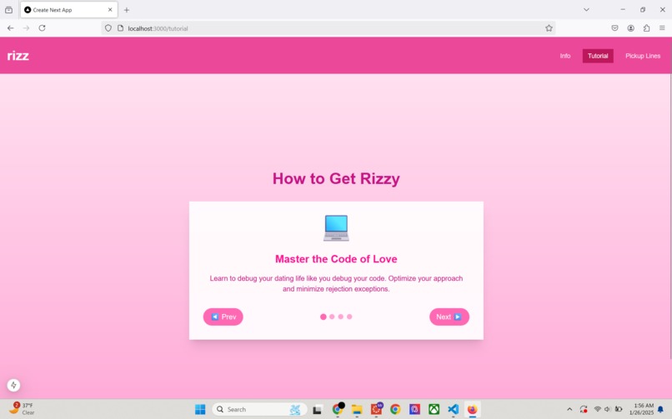Click the site information page icon
This screenshot has height=419, width=672.
click(x=120, y=28)
